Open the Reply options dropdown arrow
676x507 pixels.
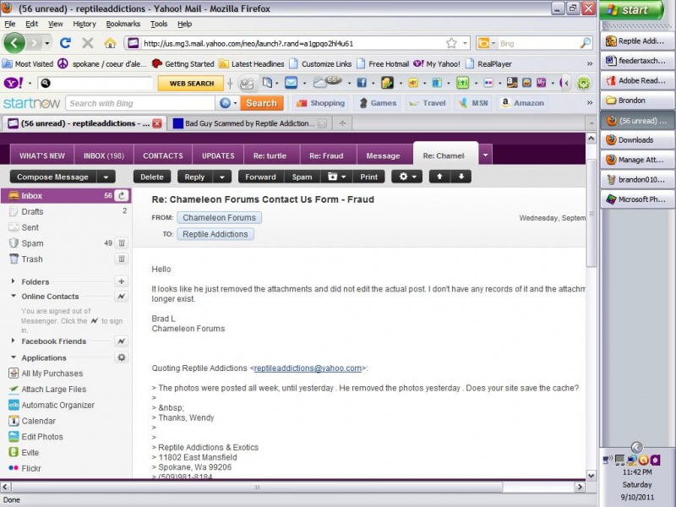pyautogui.click(x=222, y=177)
